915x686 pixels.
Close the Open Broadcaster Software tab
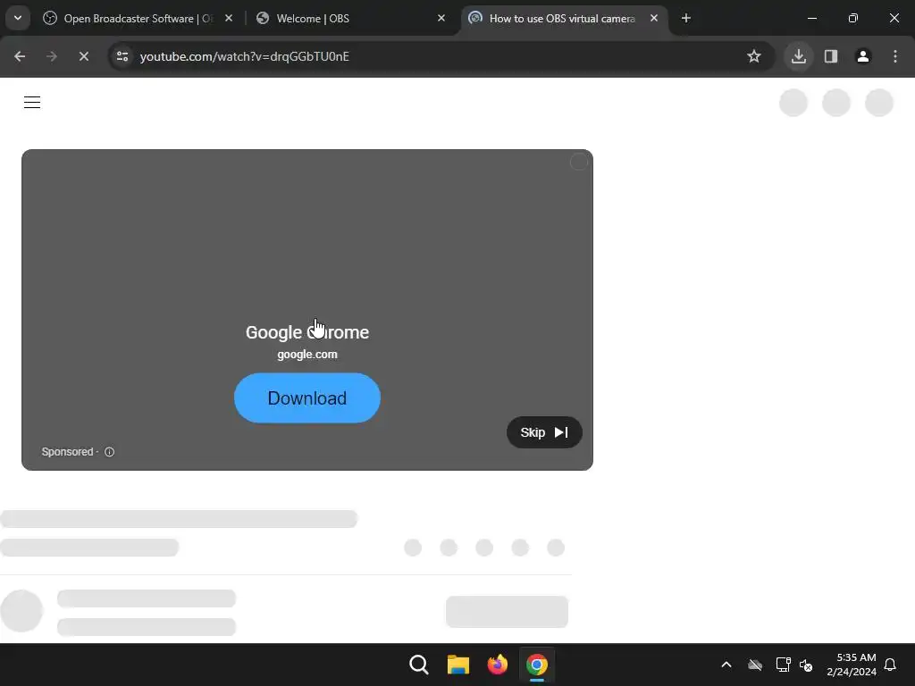click(229, 18)
